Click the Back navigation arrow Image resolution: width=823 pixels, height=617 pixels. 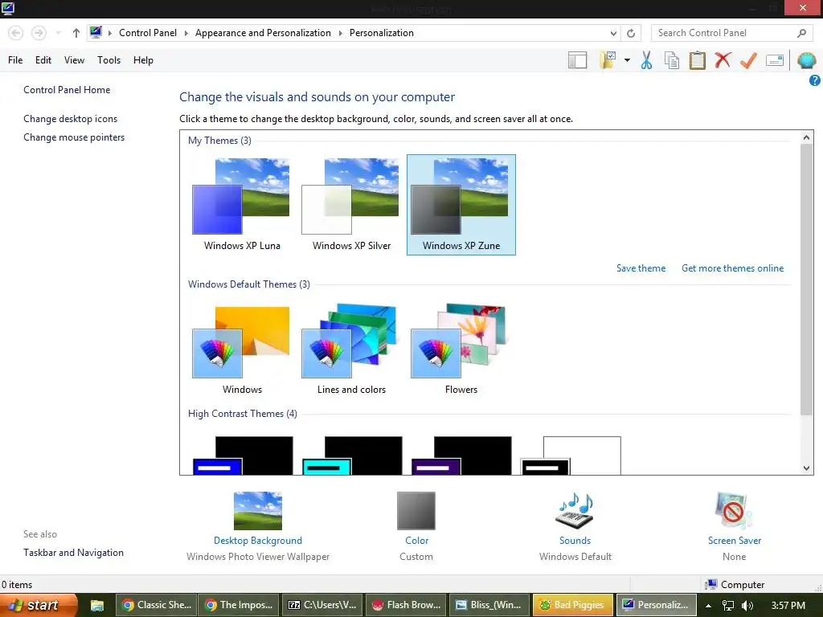(x=16, y=33)
